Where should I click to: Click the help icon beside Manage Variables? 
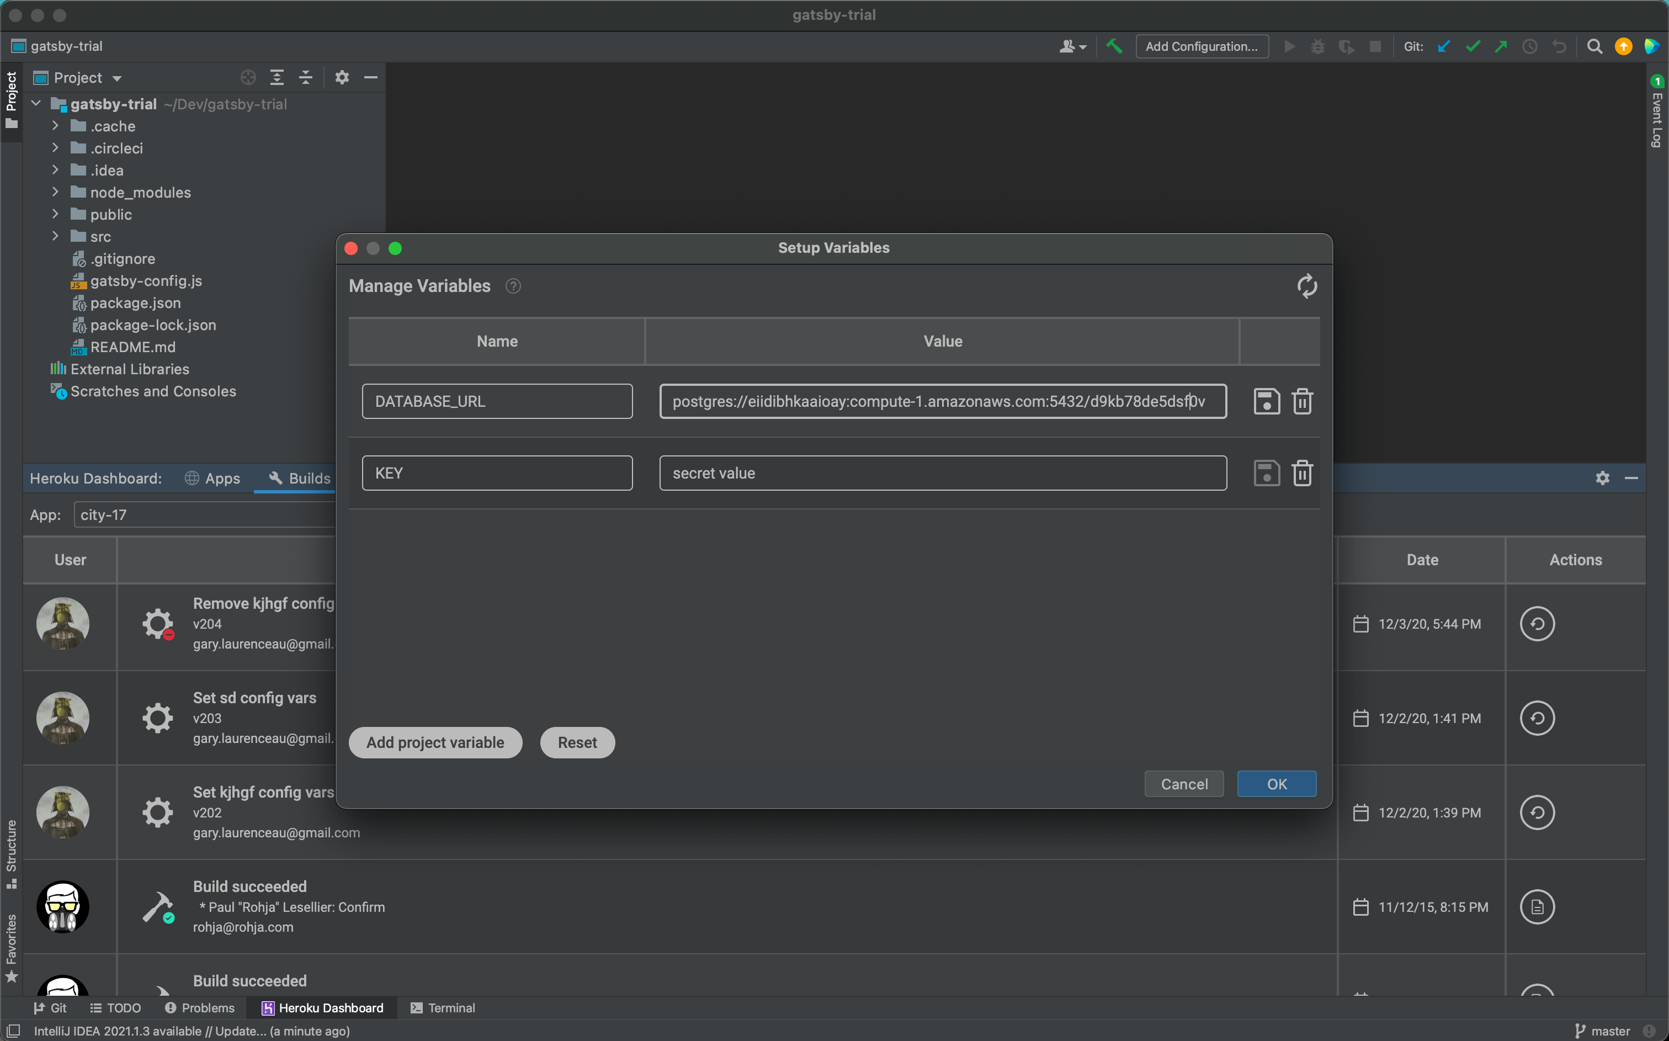pos(513,286)
